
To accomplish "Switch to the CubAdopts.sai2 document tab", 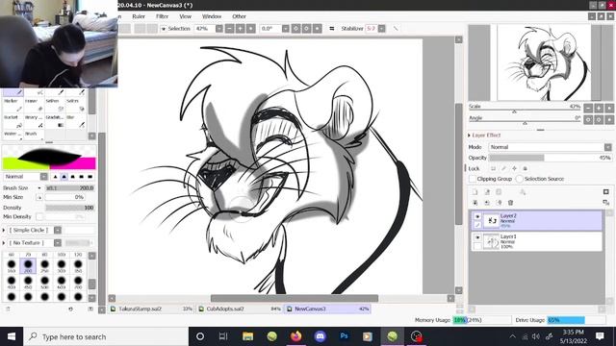I will 240,309.
